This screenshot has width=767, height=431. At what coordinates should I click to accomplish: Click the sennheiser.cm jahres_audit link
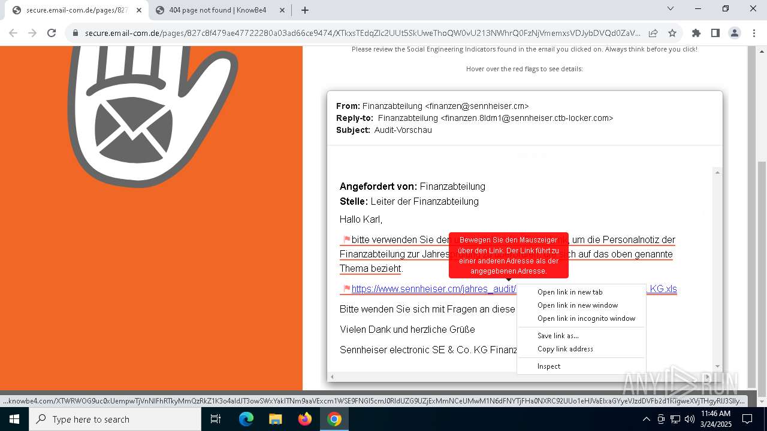point(434,289)
